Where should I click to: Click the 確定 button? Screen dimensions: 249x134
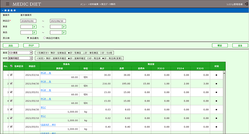pyautogui.click(x=220, y=45)
